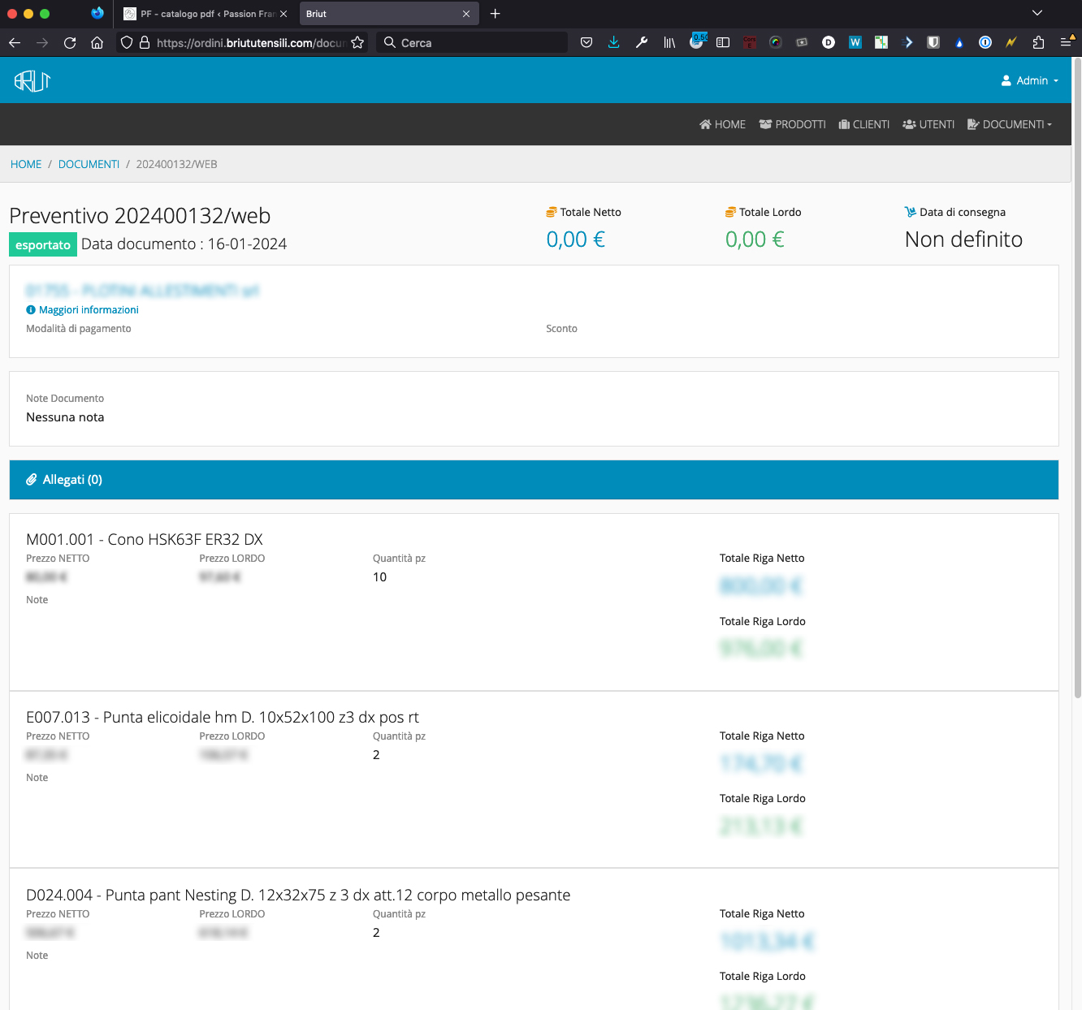Select the Preventivo 202400132/web heading
The height and width of the screenshot is (1010, 1082).
click(x=140, y=215)
